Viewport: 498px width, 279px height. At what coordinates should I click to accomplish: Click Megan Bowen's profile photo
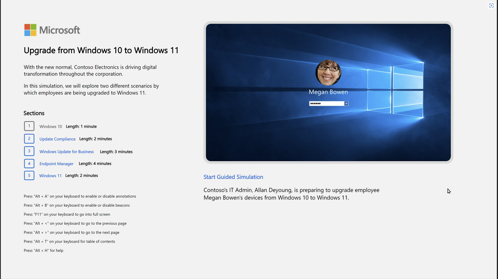(x=328, y=73)
